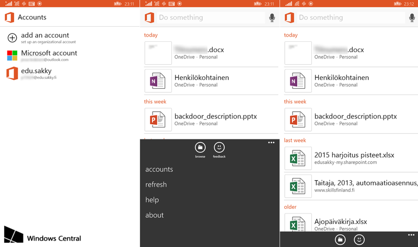
Task: Open 'Henkilökohtainen' notebook title in middle screen
Action: [x=202, y=77]
